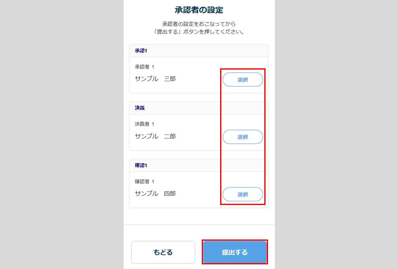398x269 pixels.
Task: Go back with もどる button
Action: point(163,252)
